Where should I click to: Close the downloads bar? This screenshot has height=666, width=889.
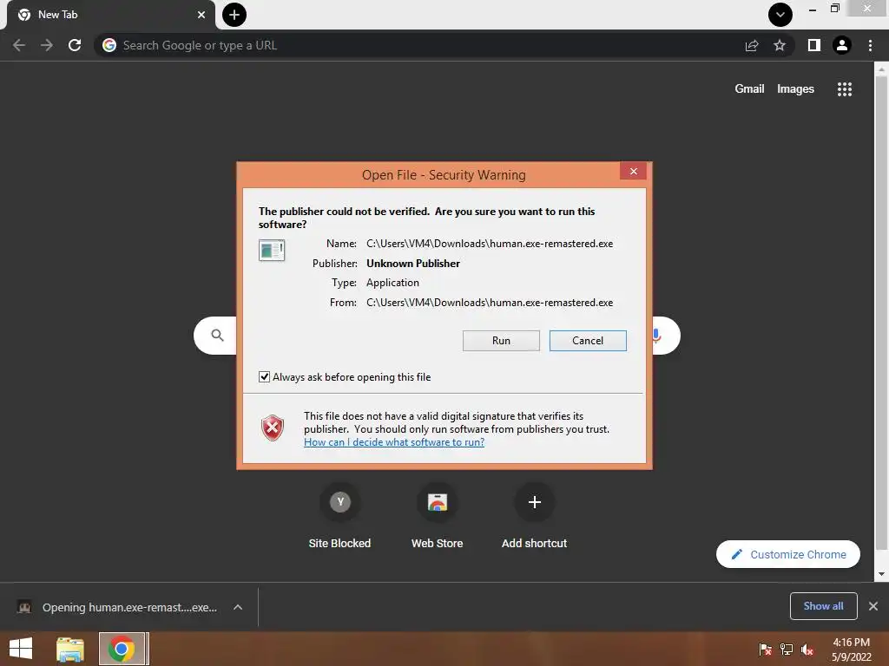[x=873, y=606]
